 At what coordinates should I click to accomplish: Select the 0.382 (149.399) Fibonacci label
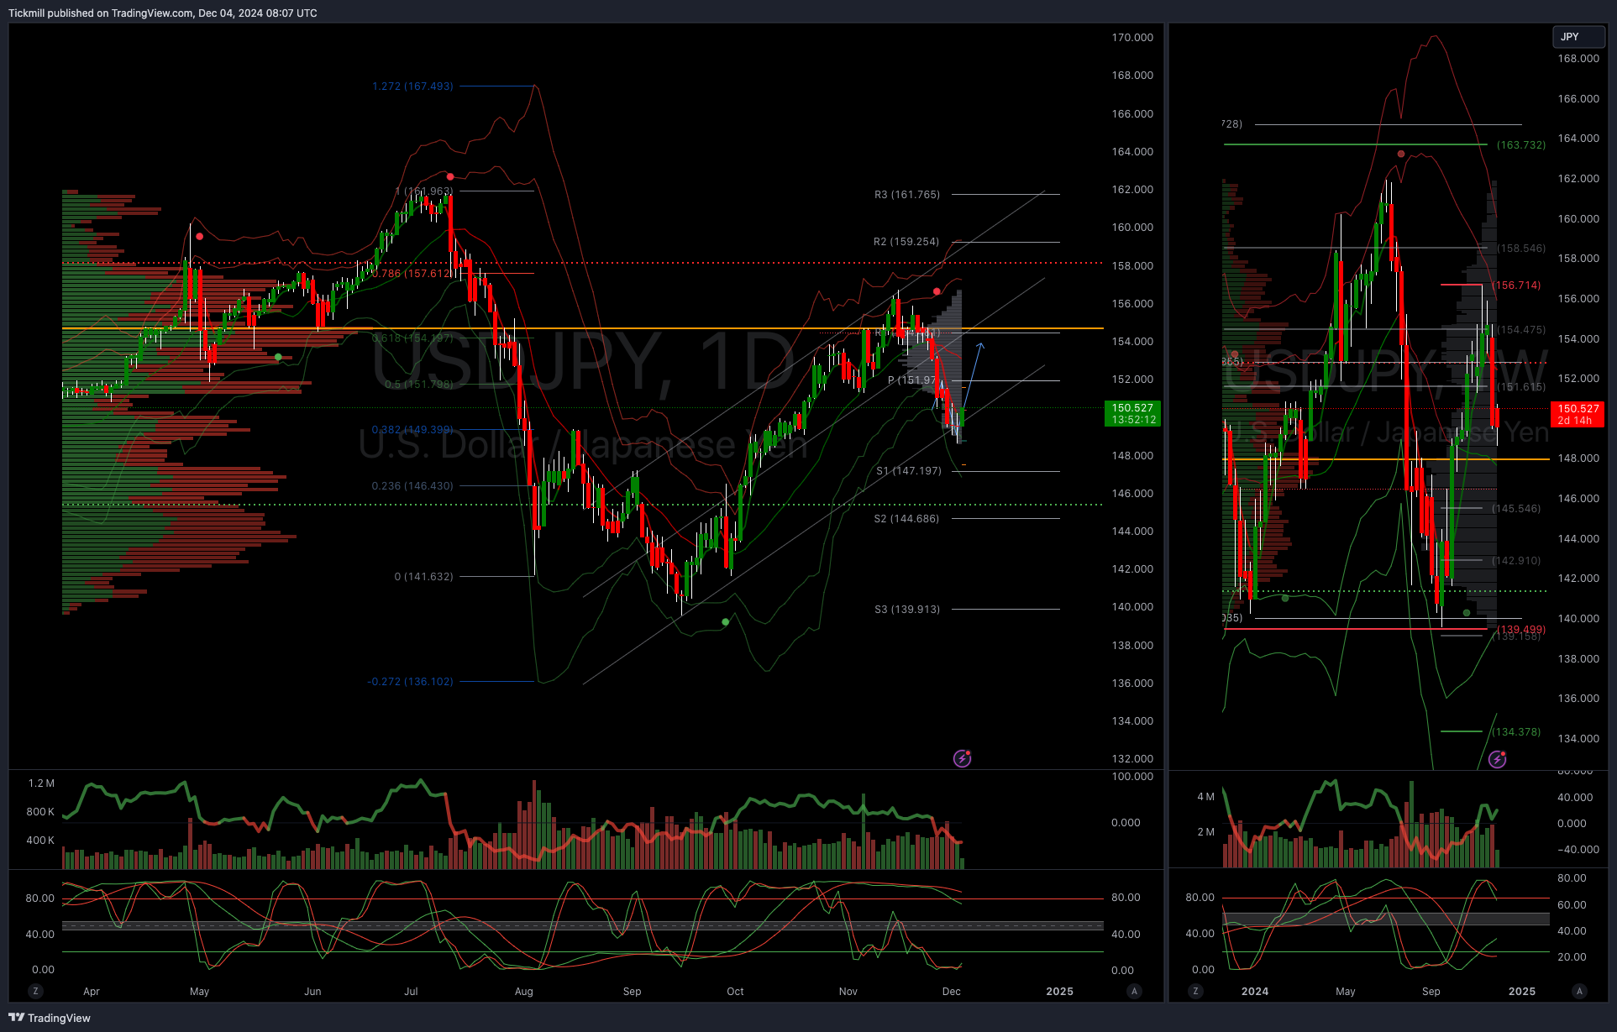[x=412, y=429]
